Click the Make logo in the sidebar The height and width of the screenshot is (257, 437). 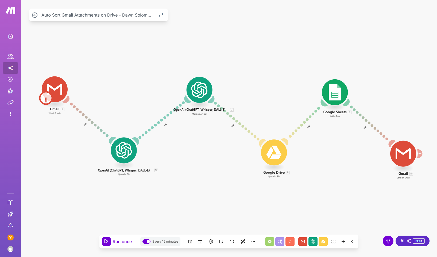(x=10, y=10)
